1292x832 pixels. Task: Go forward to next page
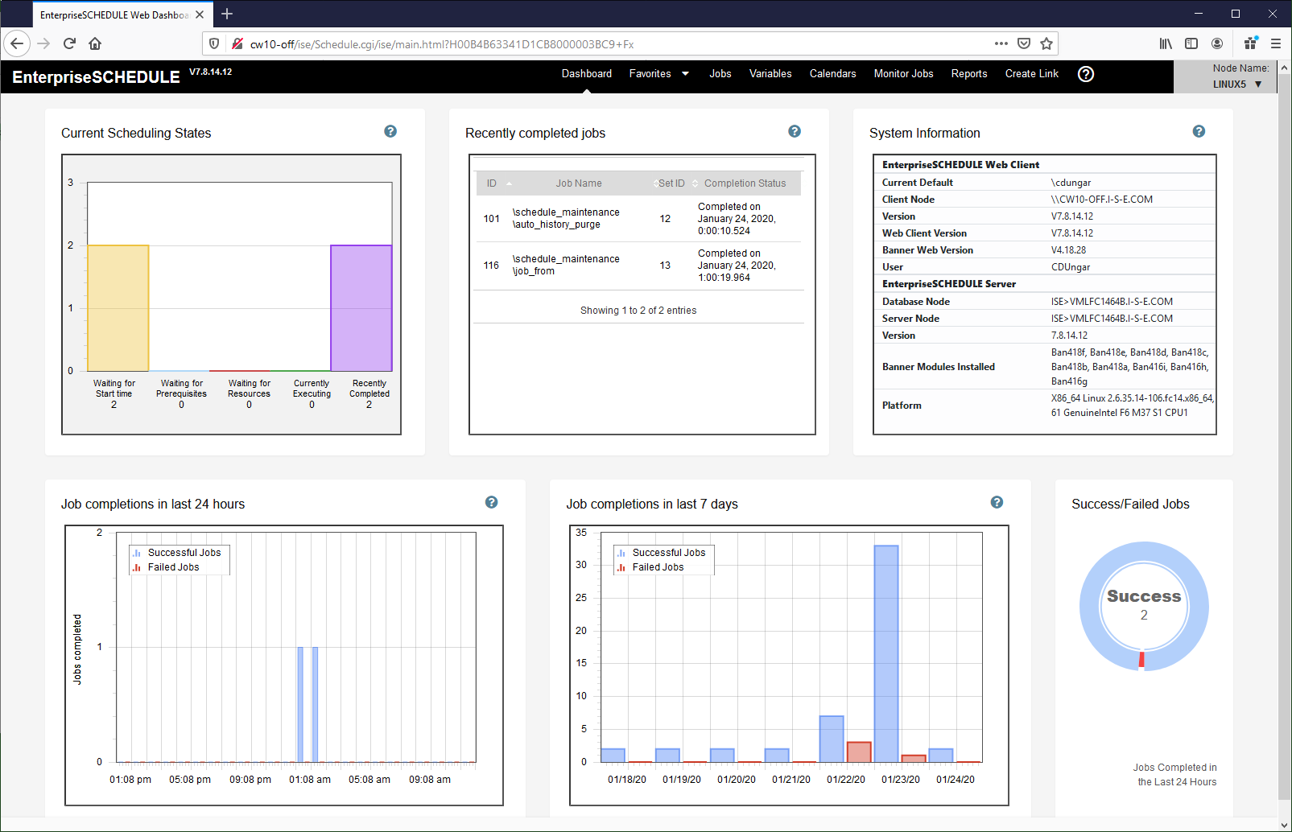[x=43, y=43]
